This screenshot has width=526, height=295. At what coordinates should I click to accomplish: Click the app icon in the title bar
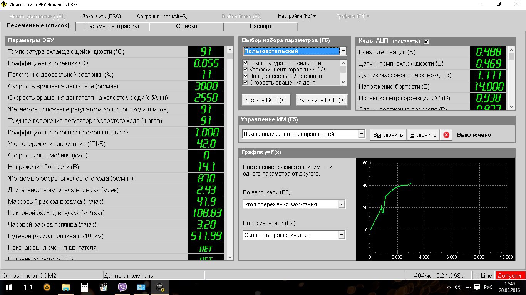point(4,4)
